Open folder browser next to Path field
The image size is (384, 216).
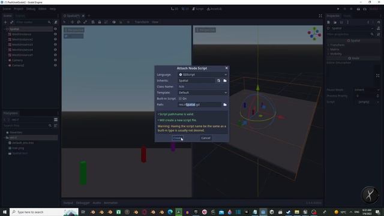coord(225,104)
